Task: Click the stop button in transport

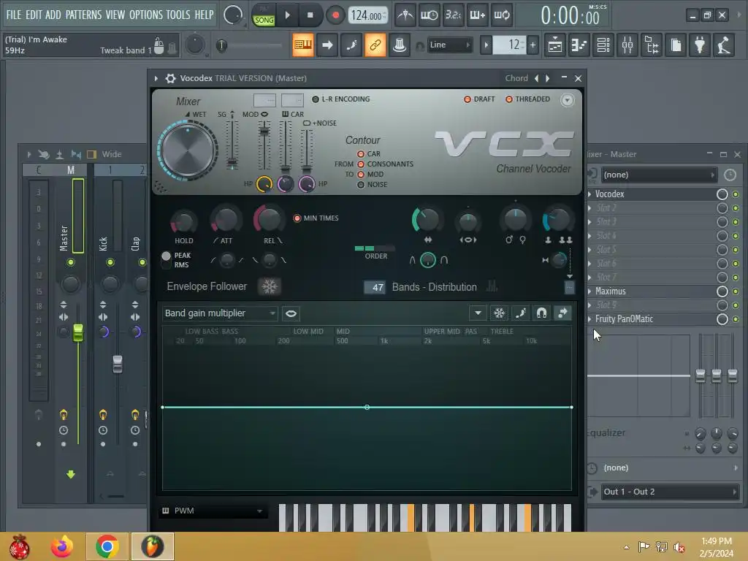Action: pos(310,15)
